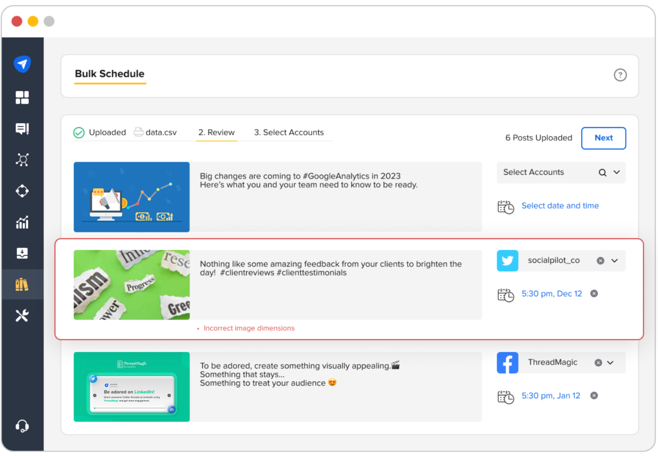Image resolution: width=658 pixels, height=456 pixels.
Task: Go to the Uploaded step
Action: 107,132
